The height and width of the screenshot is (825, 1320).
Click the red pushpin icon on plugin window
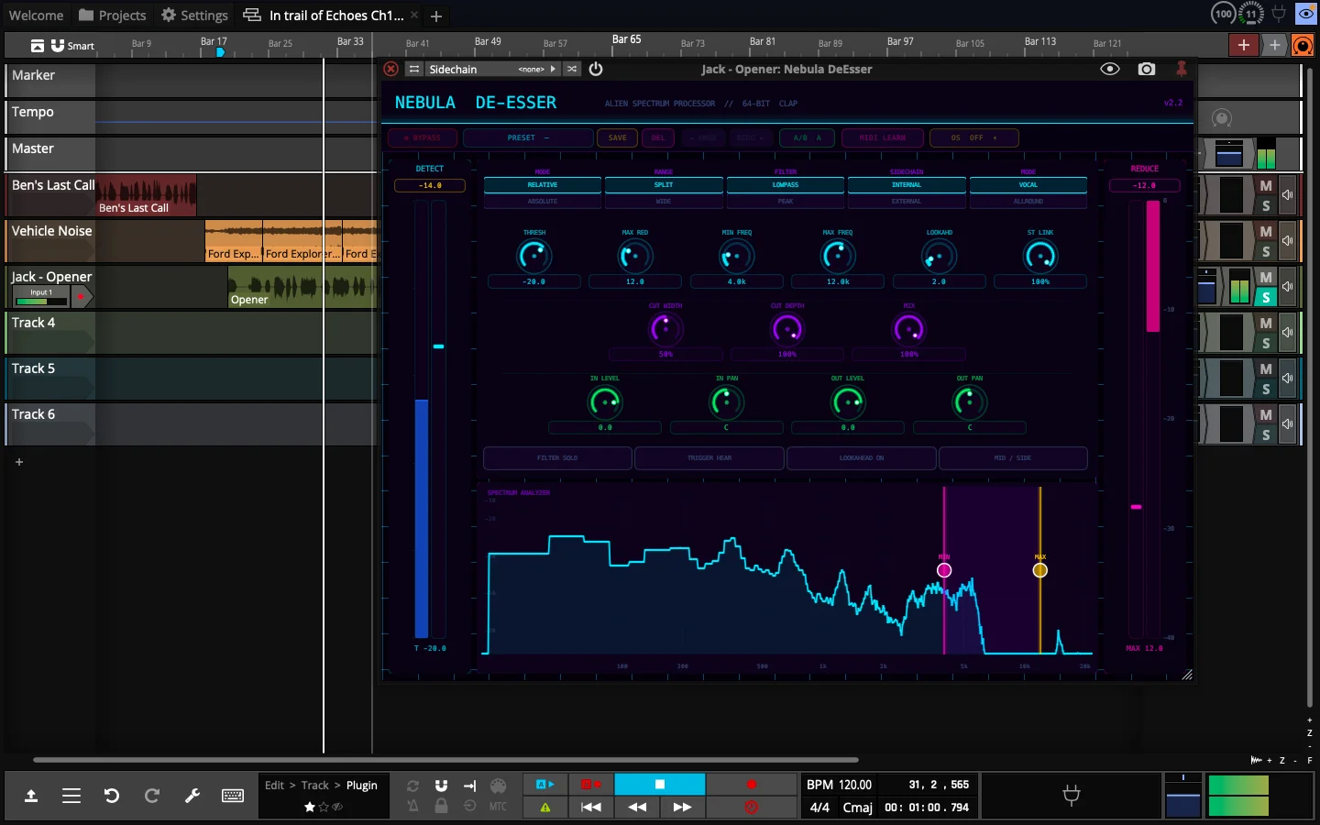[1182, 67]
